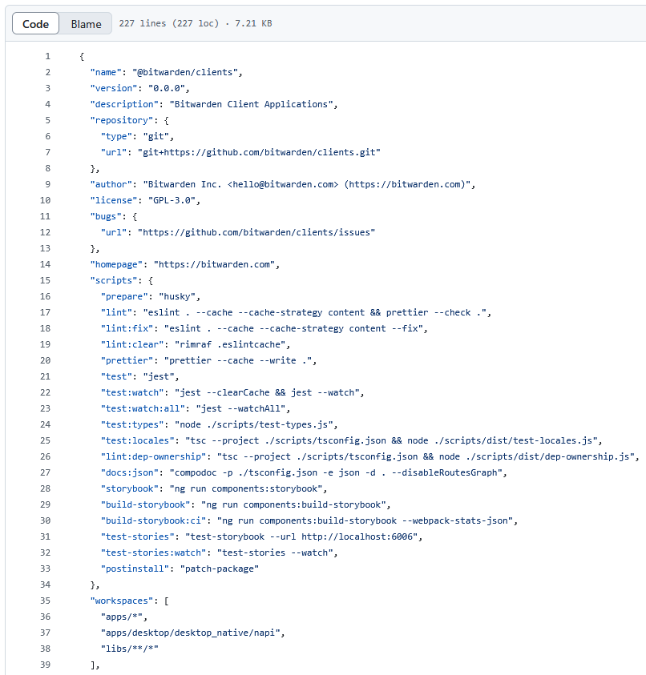Click the "jest" value on line 21
This screenshot has height=675, width=646.
tap(159, 376)
